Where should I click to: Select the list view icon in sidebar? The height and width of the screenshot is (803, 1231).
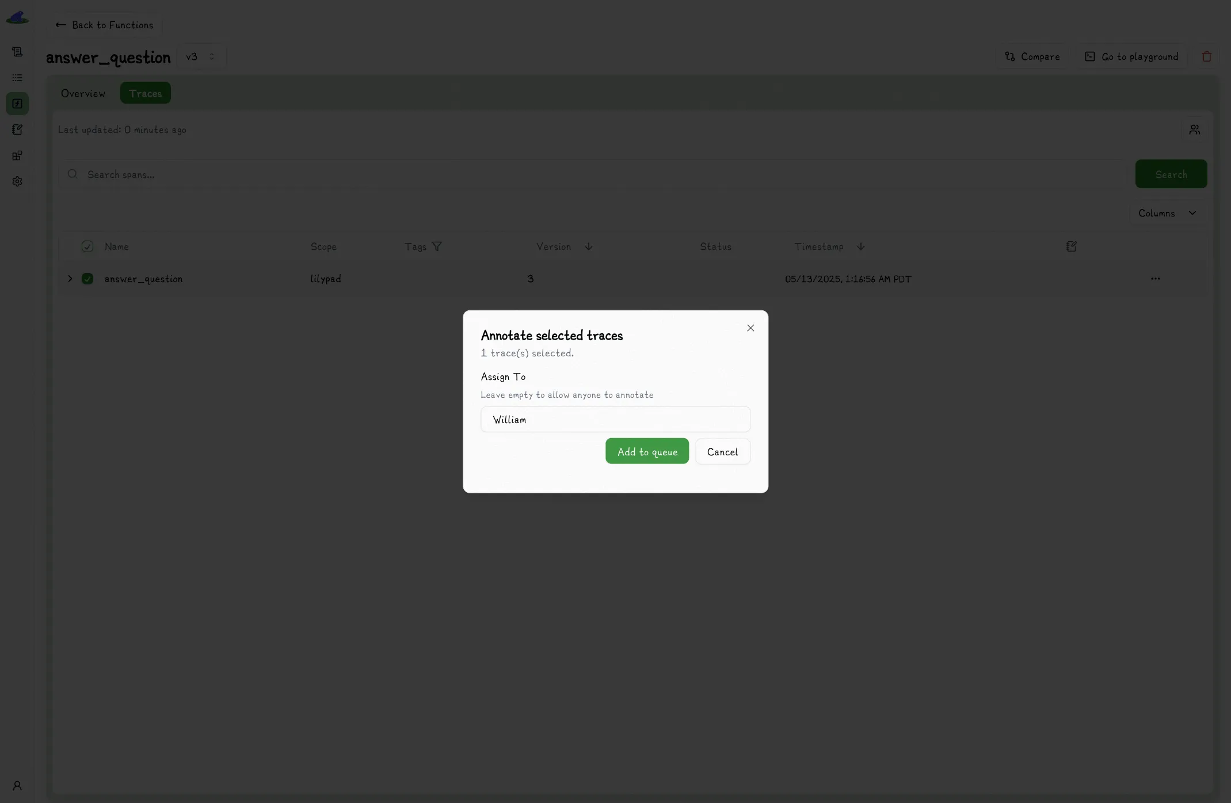[x=17, y=78]
